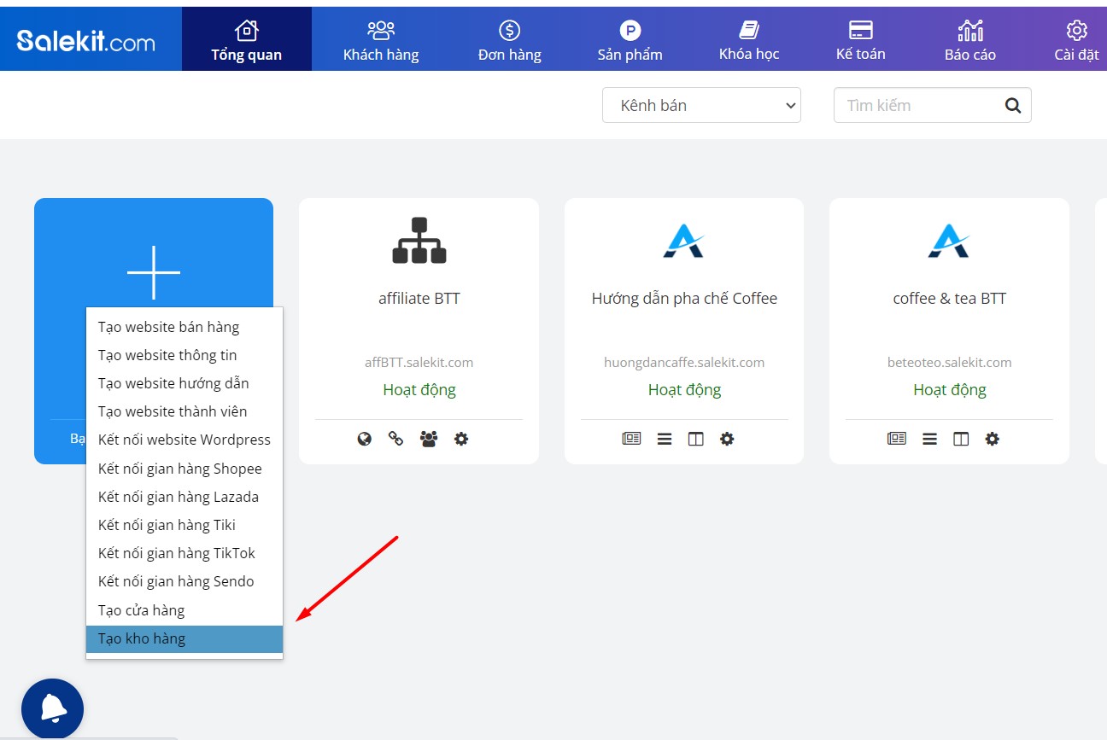Click the notification bell icon

coord(52,708)
